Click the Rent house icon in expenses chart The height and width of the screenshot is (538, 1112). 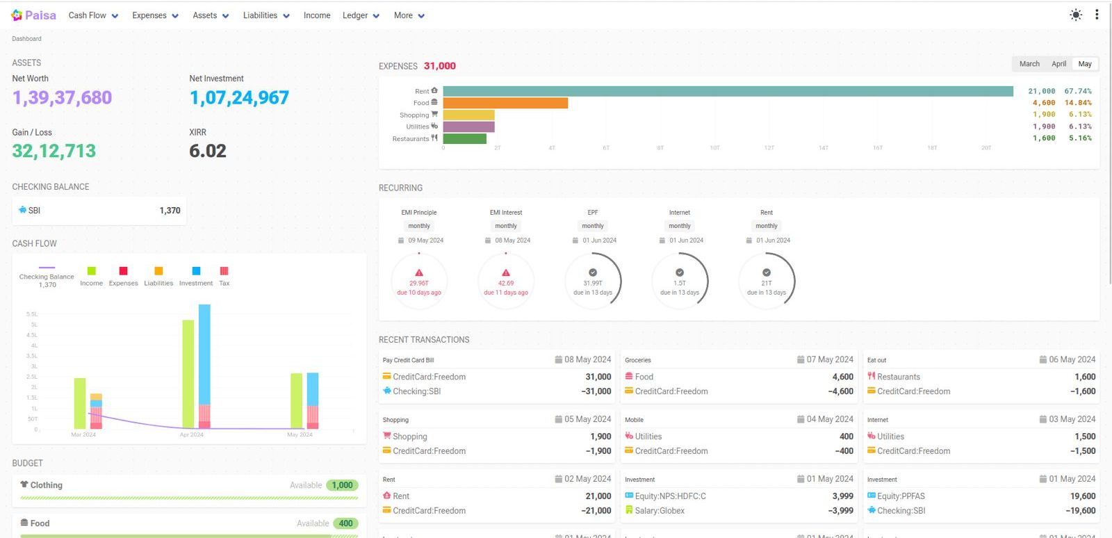[434, 90]
